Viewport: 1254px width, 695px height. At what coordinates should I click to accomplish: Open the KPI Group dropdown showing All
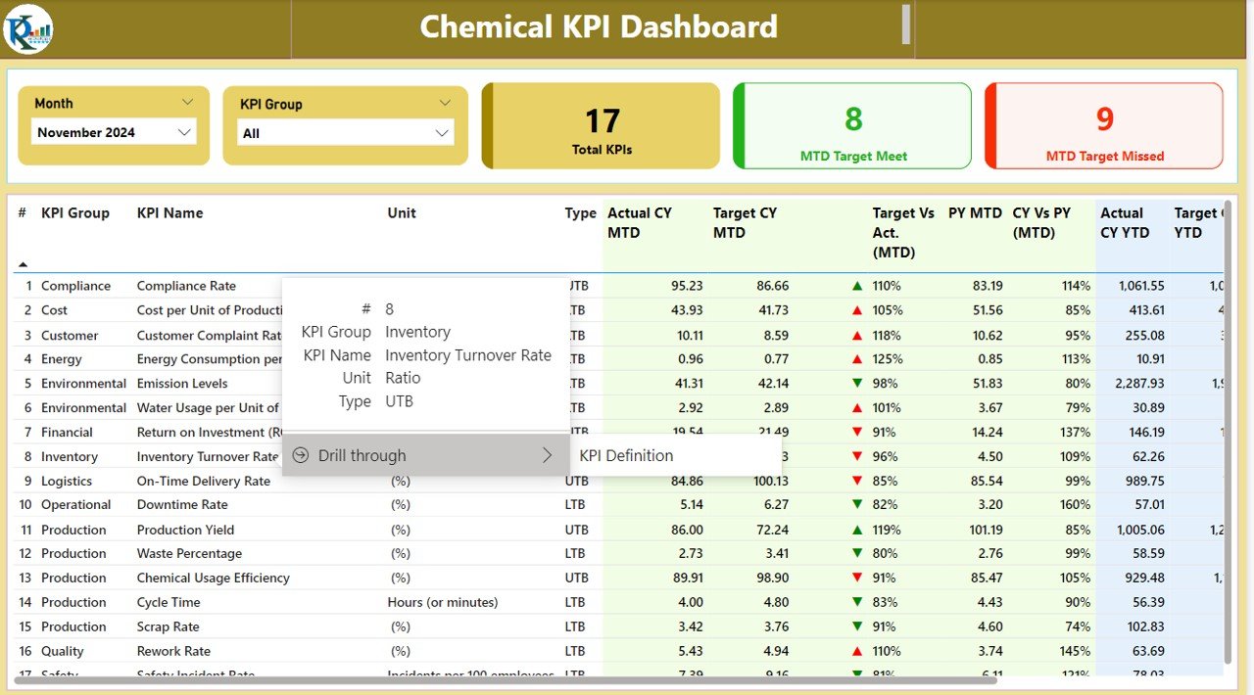(x=346, y=133)
